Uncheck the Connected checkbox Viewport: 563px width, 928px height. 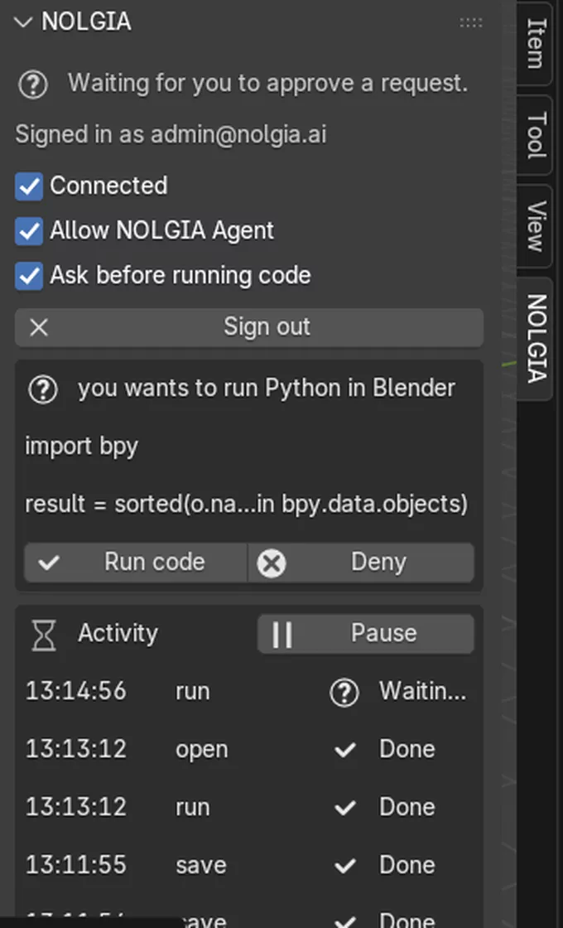tap(29, 186)
